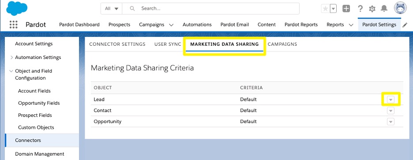The width and height of the screenshot is (413, 160).
Task: Click the pencil edit navigation icon
Action: (405, 25)
